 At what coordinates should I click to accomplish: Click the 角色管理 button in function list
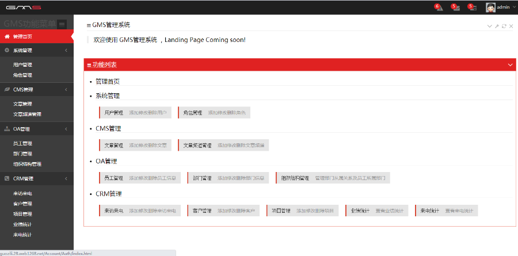(x=193, y=113)
